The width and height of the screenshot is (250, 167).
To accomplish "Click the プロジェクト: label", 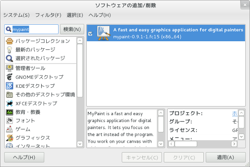I will click(186, 113).
